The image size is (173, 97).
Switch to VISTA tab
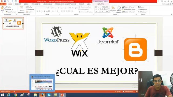coord(89,4)
